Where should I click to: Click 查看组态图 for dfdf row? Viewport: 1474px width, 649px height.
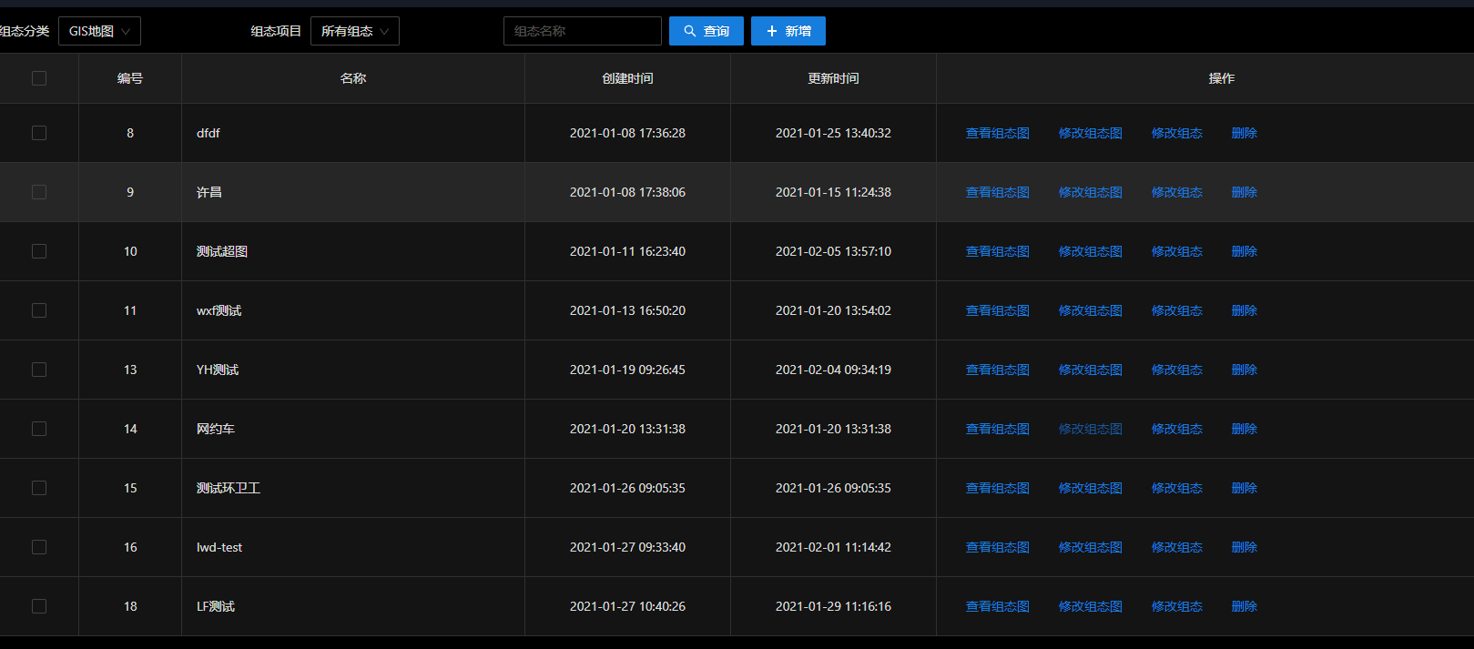pos(998,133)
